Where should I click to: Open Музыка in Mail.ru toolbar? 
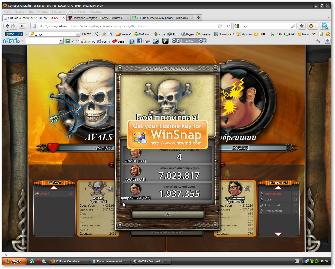pos(244,34)
